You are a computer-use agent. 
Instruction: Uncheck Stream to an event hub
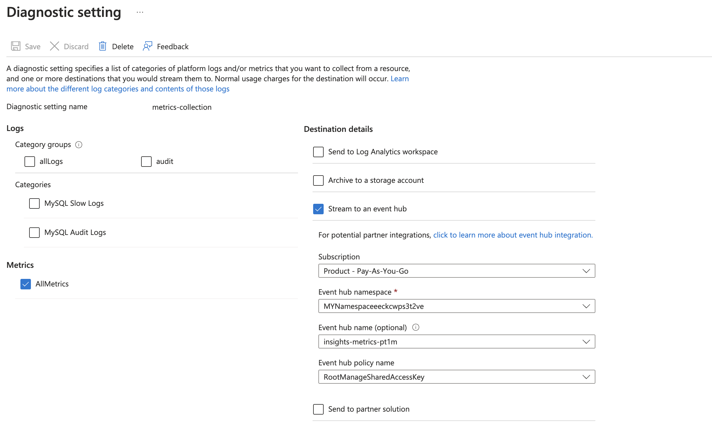click(318, 209)
